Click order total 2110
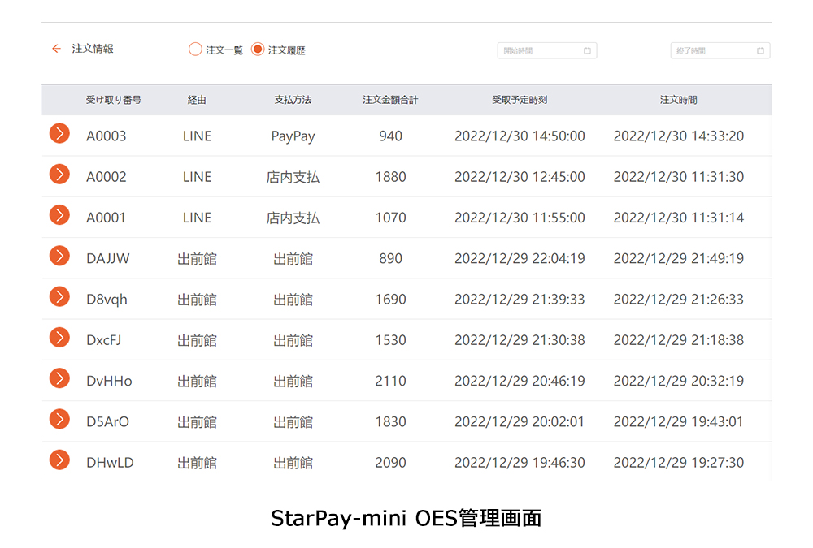This screenshot has width=813, height=548. (390, 382)
